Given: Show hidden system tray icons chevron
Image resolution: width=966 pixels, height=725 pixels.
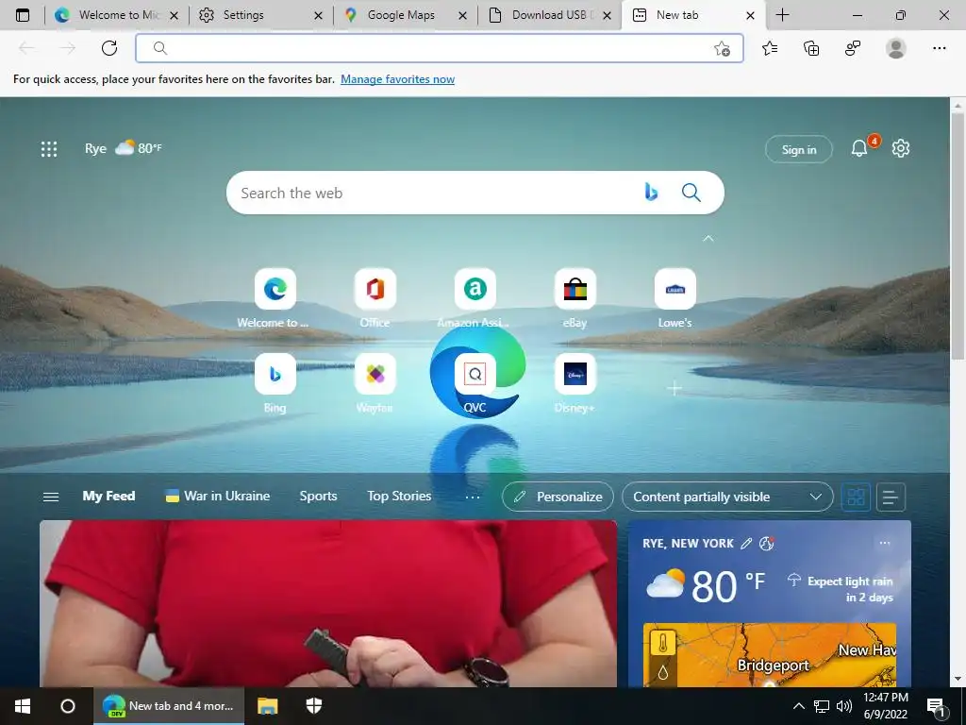Looking at the screenshot, I should [798, 706].
